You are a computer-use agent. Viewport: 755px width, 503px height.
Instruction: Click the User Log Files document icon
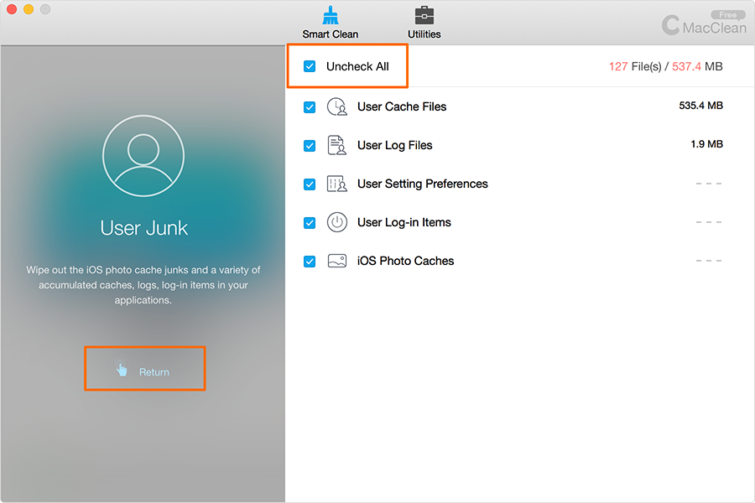pos(337,145)
